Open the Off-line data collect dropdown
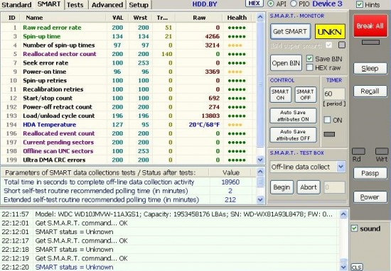391x271 pixels. pos(341,167)
